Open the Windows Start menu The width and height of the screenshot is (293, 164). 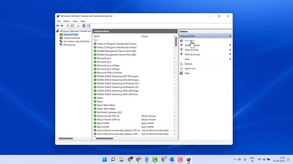tap(105, 159)
